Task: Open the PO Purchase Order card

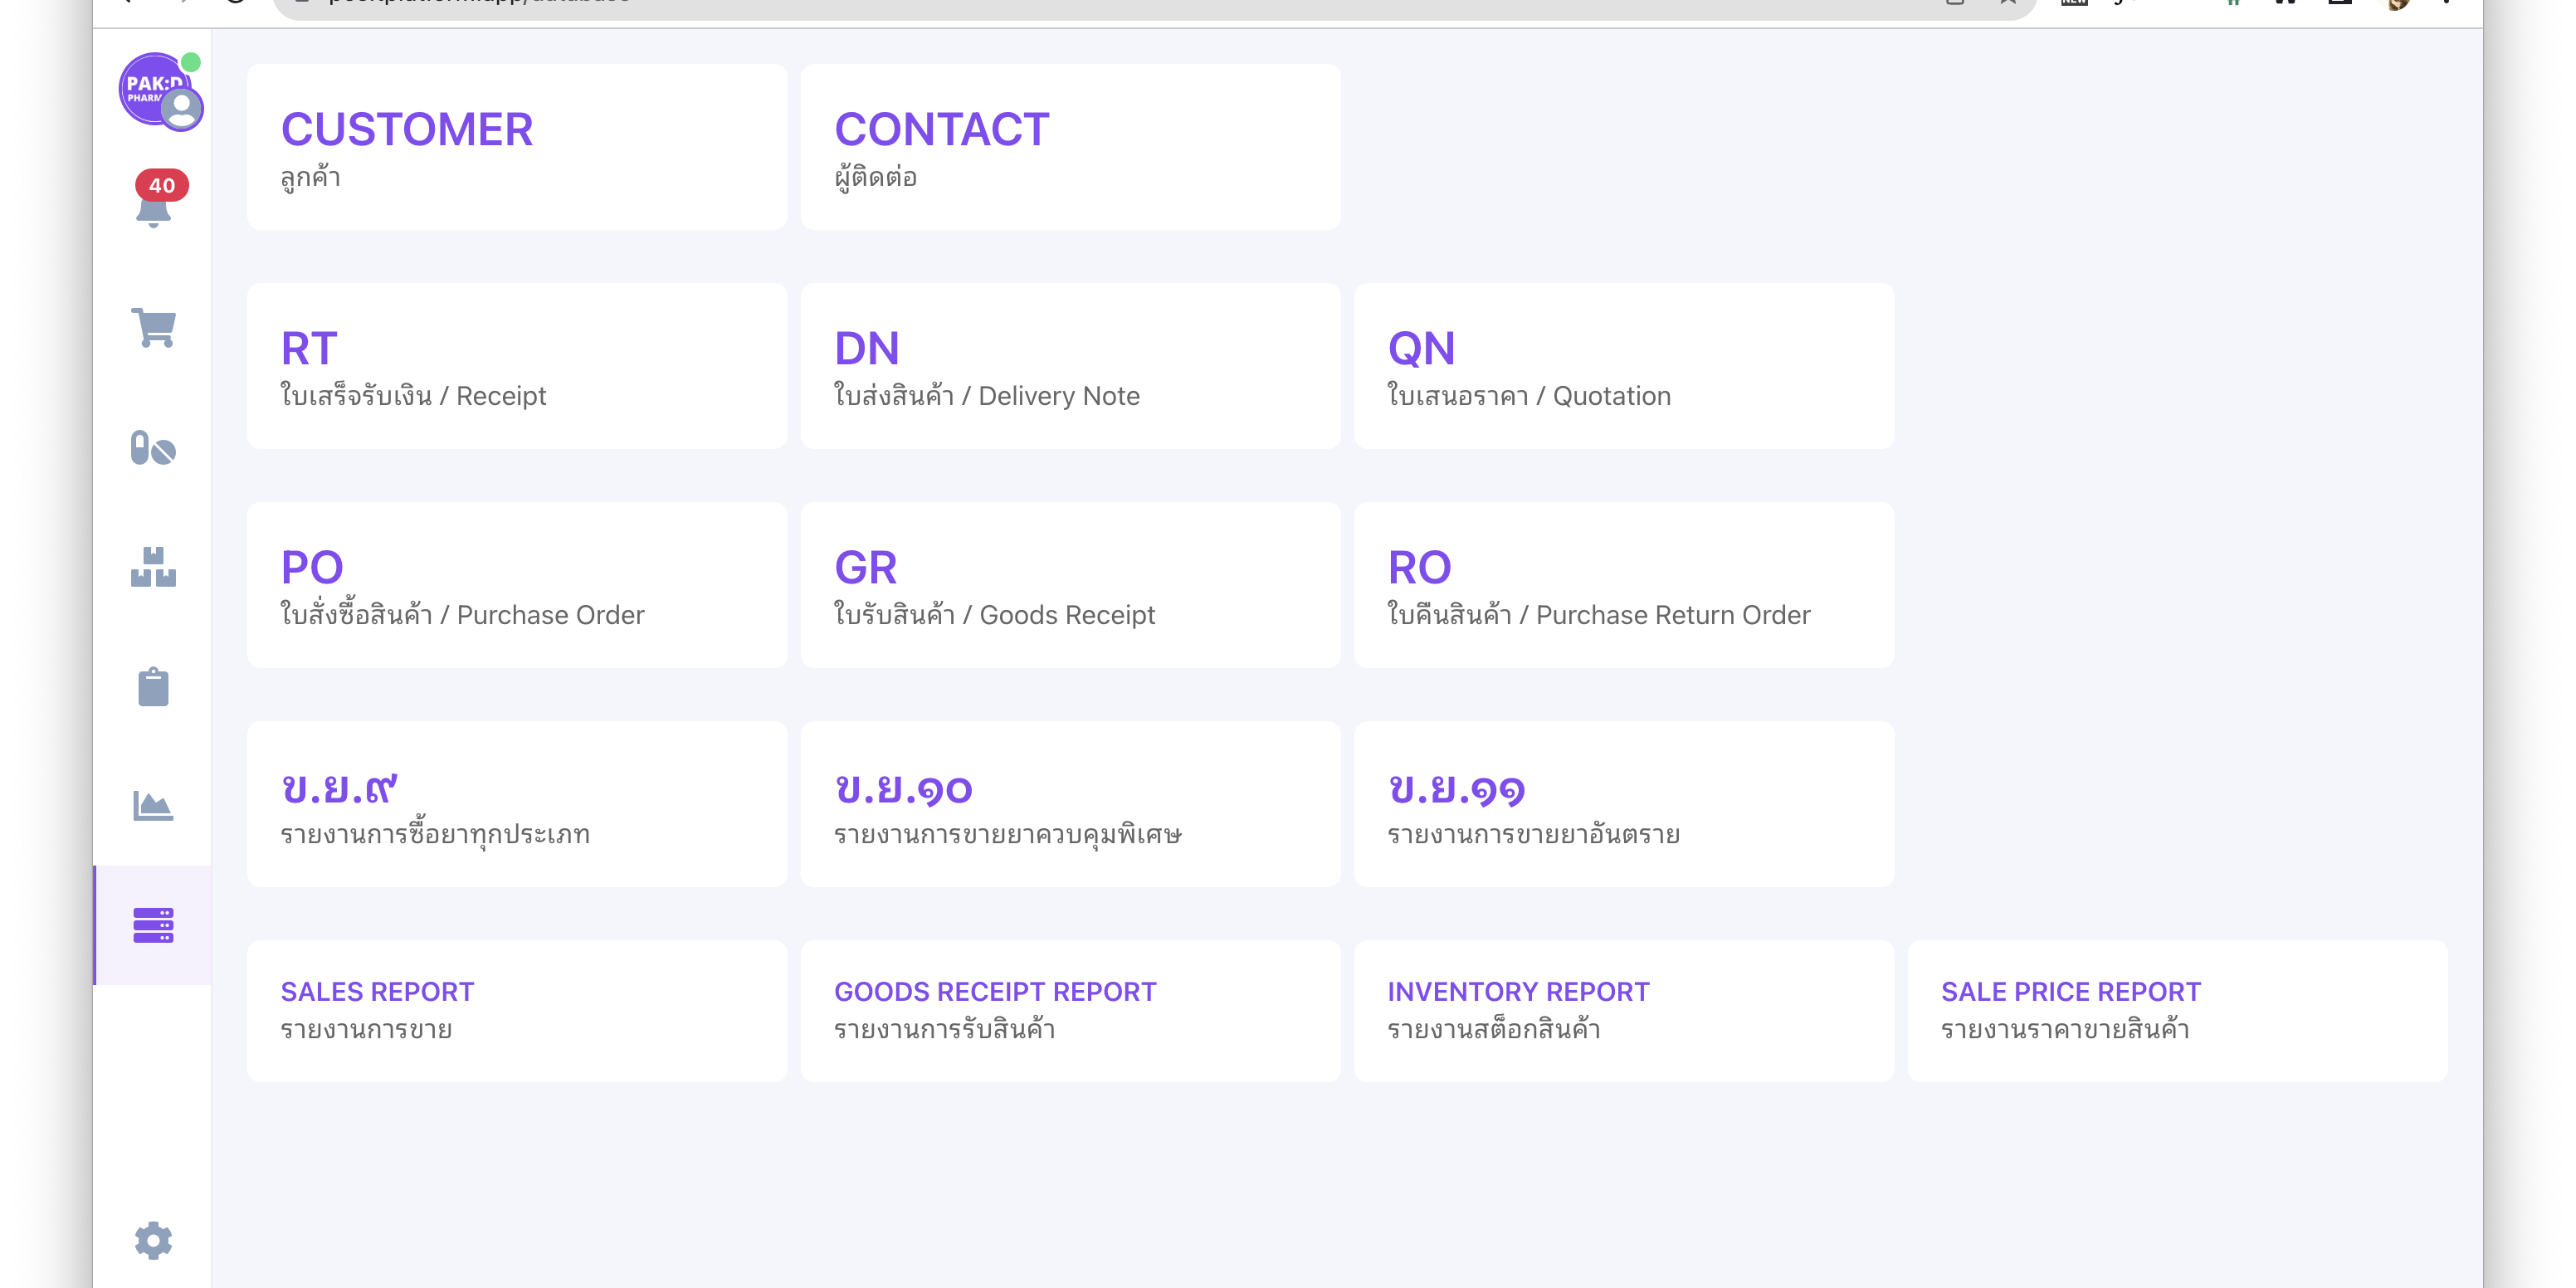Action: tap(517, 585)
